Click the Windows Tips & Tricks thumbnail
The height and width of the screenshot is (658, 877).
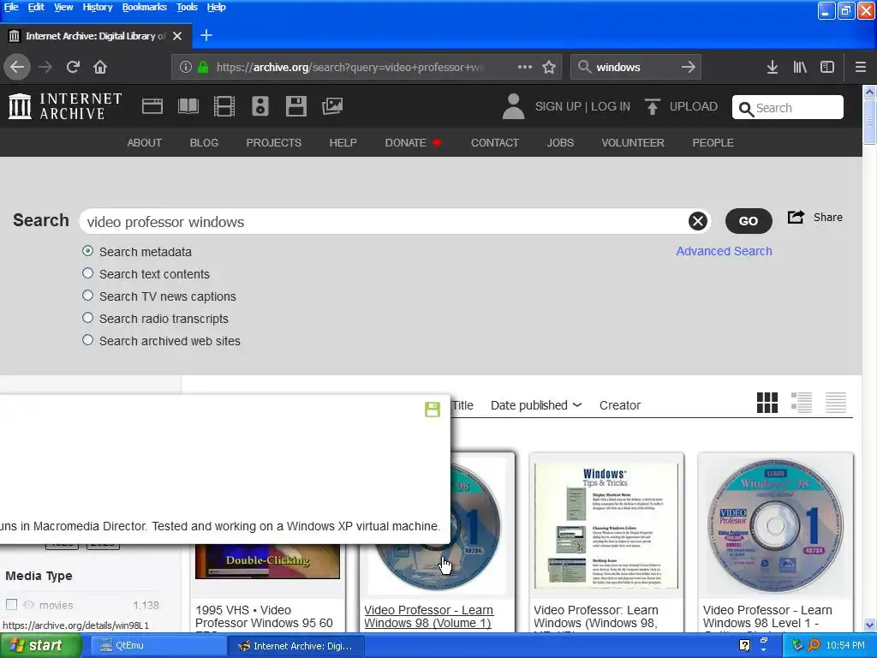[x=606, y=525]
